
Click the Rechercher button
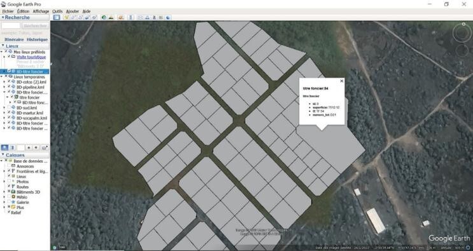point(35,26)
